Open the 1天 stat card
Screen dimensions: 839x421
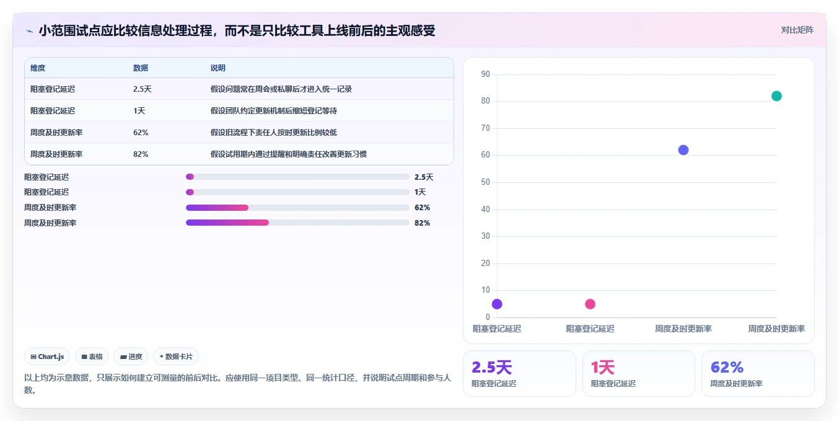click(x=639, y=373)
